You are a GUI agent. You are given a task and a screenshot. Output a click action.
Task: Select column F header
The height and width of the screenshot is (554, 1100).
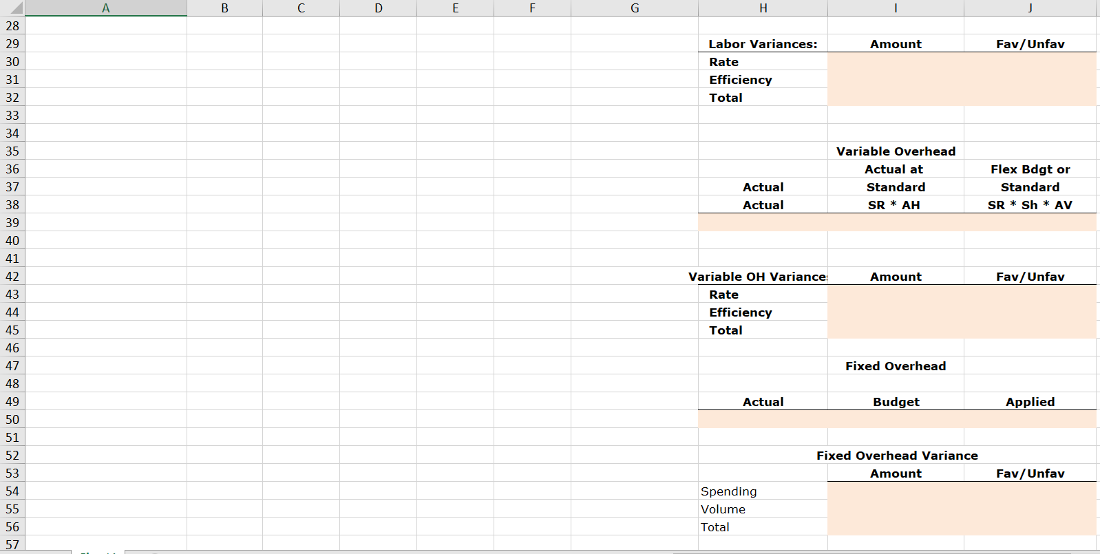[532, 8]
